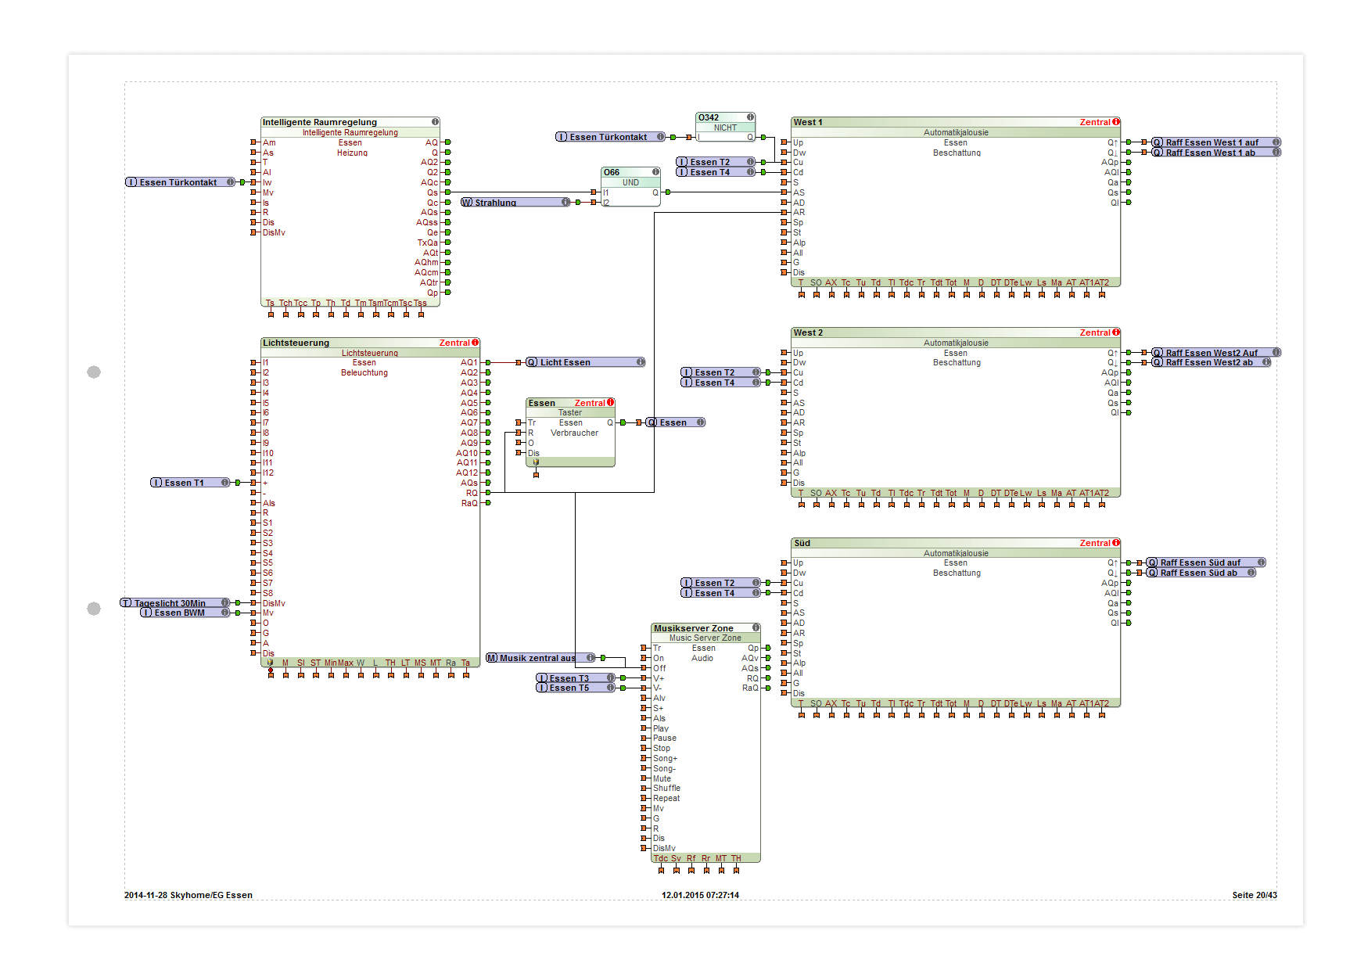The image size is (1357, 974).
Task: Click the info icon on Musikserver Zone header
Action: click(756, 627)
